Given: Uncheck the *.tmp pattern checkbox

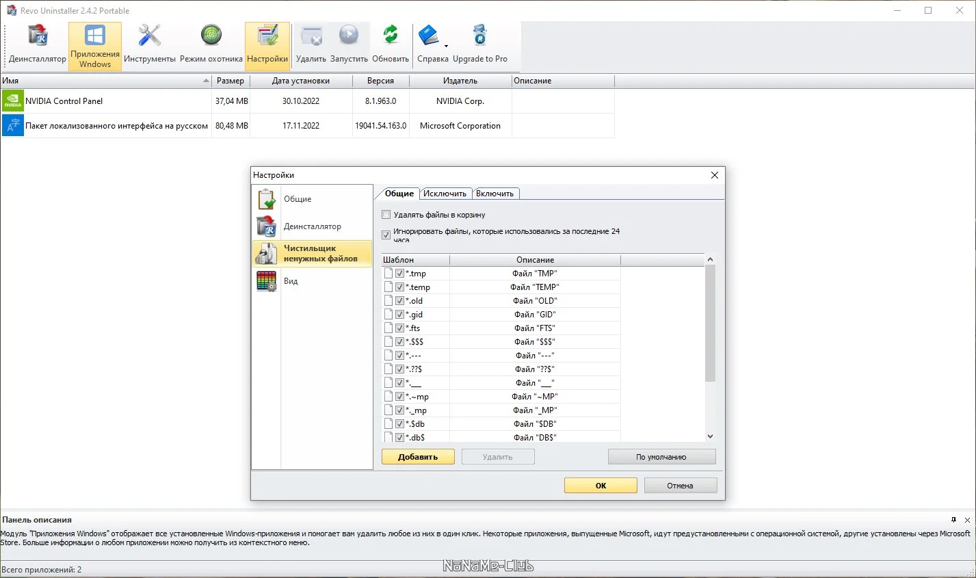Looking at the screenshot, I should (399, 274).
